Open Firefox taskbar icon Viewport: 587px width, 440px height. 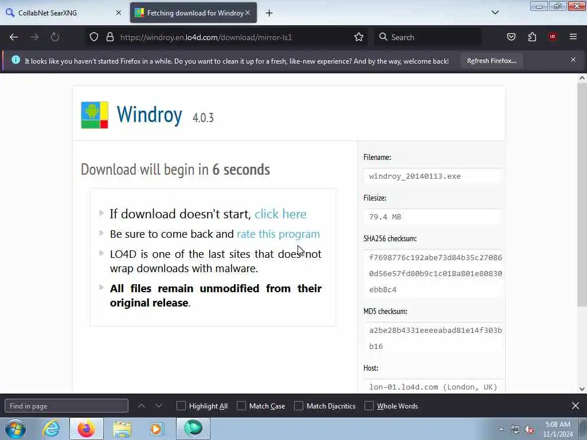tap(87, 429)
